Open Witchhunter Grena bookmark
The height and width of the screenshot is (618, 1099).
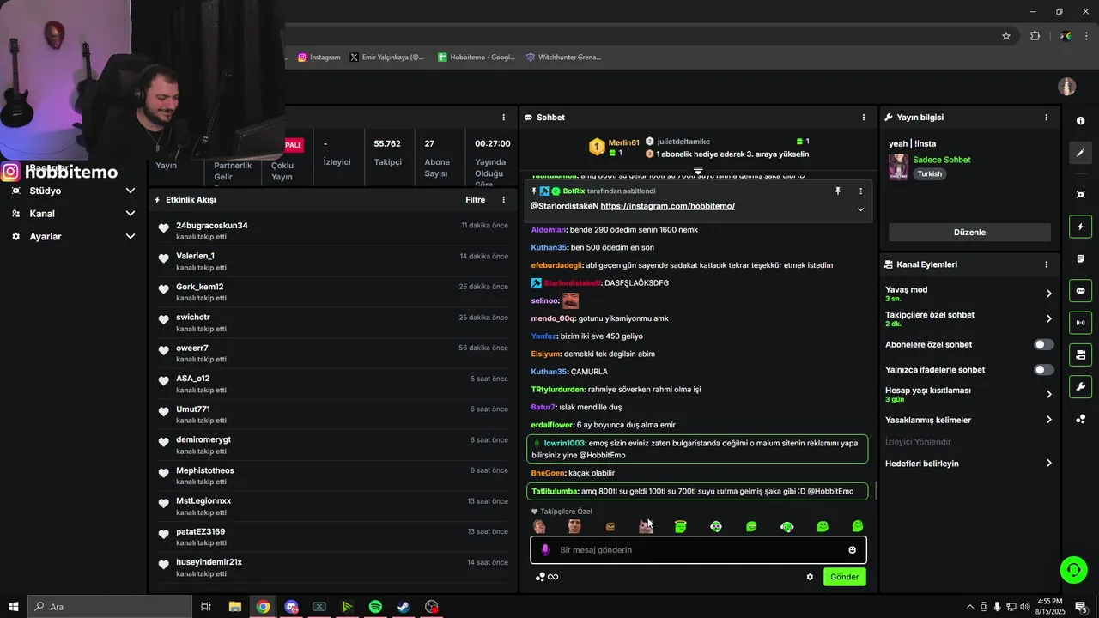(563, 58)
